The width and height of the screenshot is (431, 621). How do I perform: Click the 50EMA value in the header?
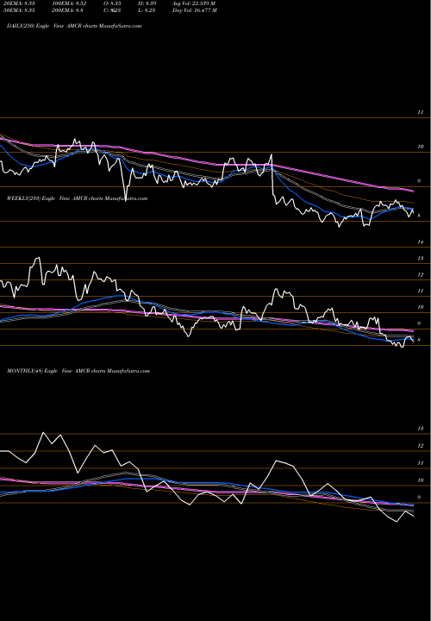coord(18,10)
